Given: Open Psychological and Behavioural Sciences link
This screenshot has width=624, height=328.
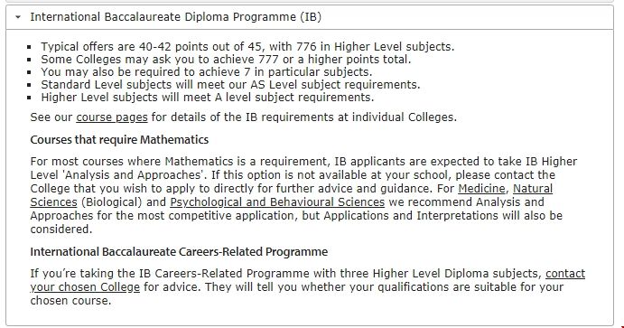Looking at the screenshot, I should pyautogui.click(x=277, y=202).
